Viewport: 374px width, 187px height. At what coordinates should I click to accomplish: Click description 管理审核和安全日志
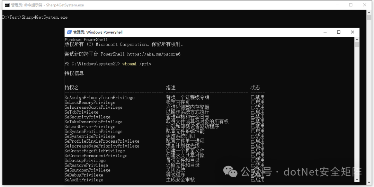tap(188, 117)
